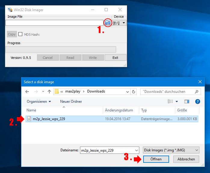Minimize the Win32 Disk Imager window

[93, 10]
